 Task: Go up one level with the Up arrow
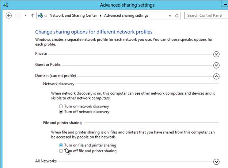33,16
